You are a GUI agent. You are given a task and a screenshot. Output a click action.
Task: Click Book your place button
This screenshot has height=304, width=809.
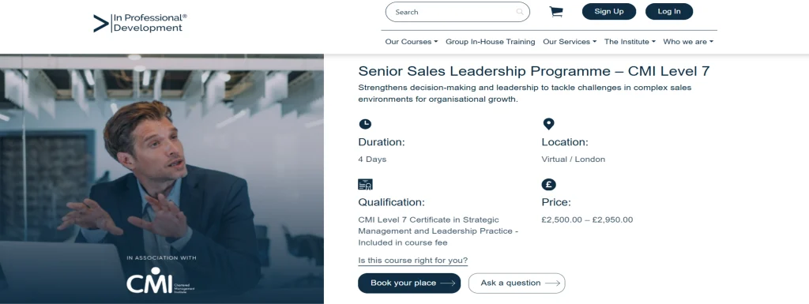tap(409, 283)
